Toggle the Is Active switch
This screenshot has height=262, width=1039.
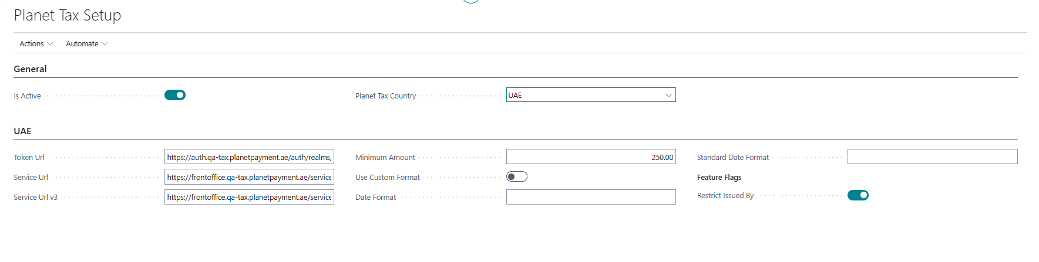[x=175, y=95]
